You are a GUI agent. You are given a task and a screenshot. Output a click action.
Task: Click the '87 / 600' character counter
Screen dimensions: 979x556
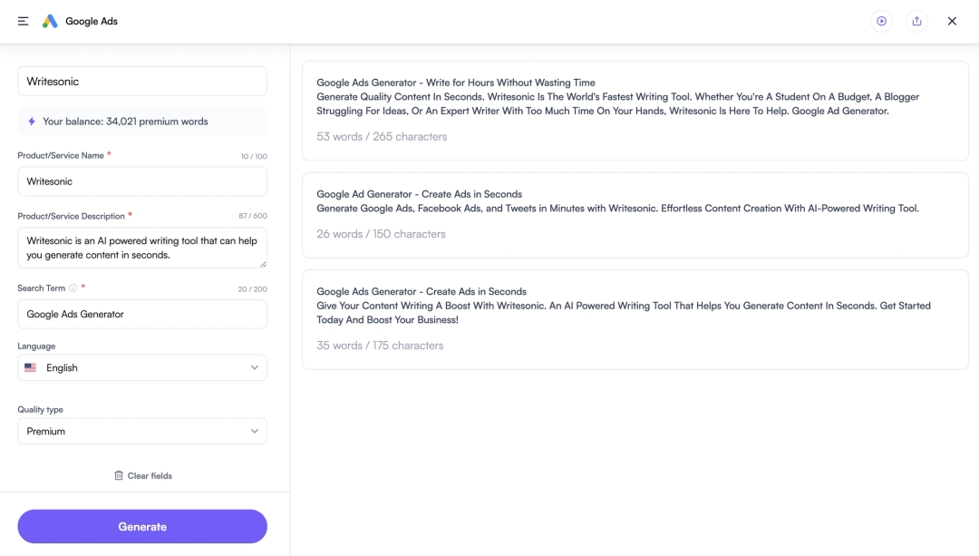pyautogui.click(x=253, y=216)
